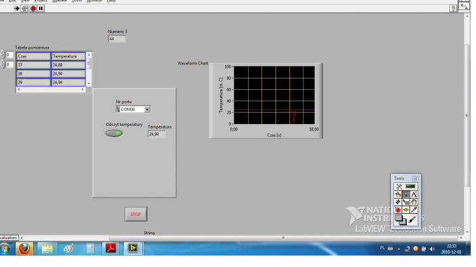Open the Nr portu COM30 dropdown arrow
The height and width of the screenshot is (267, 476).
(147, 109)
